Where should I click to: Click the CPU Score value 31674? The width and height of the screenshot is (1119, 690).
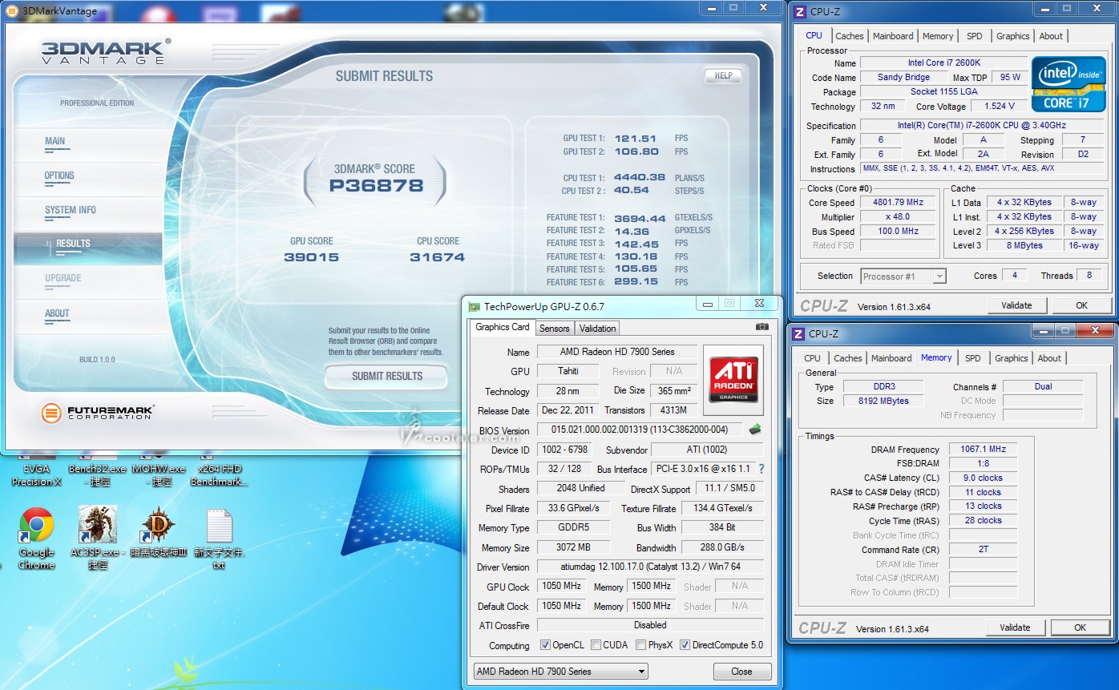[x=438, y=257]
